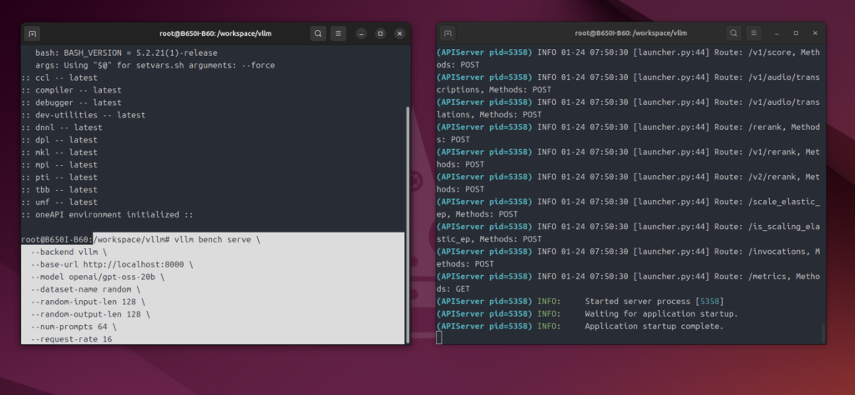Minimize the APIServer log terminal window
Viewport: 855px width, 395px height.
point(777,32)
